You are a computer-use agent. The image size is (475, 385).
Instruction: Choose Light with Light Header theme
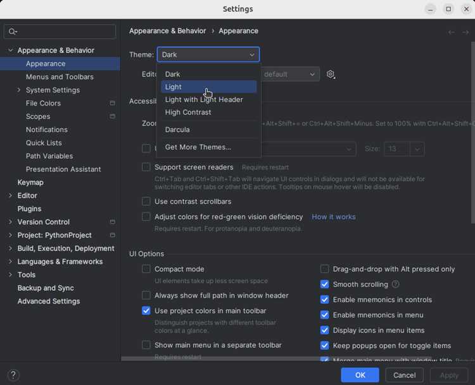pos(209,99)
